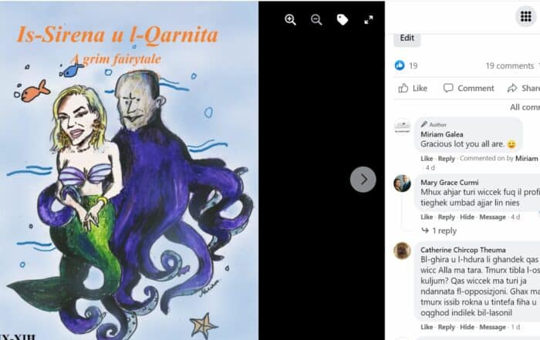Reply to Miriam Galea's comment

pos(447,159)
